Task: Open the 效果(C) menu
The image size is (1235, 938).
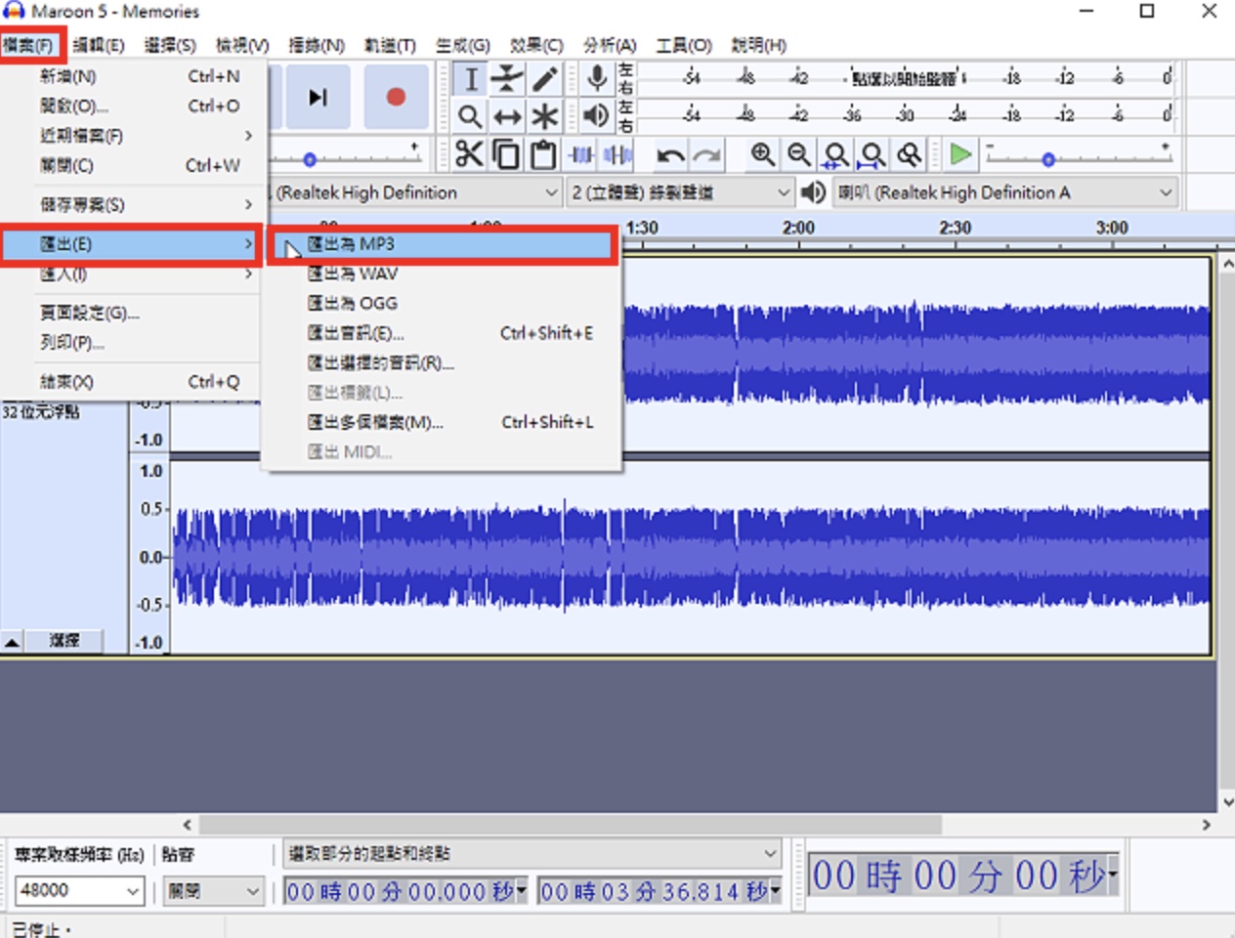Action: point(536,45)
